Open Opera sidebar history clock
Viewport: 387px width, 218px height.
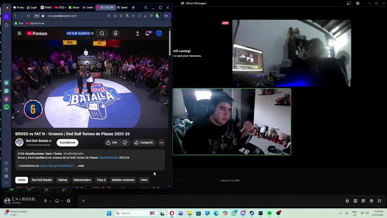[x=6, y=170]
